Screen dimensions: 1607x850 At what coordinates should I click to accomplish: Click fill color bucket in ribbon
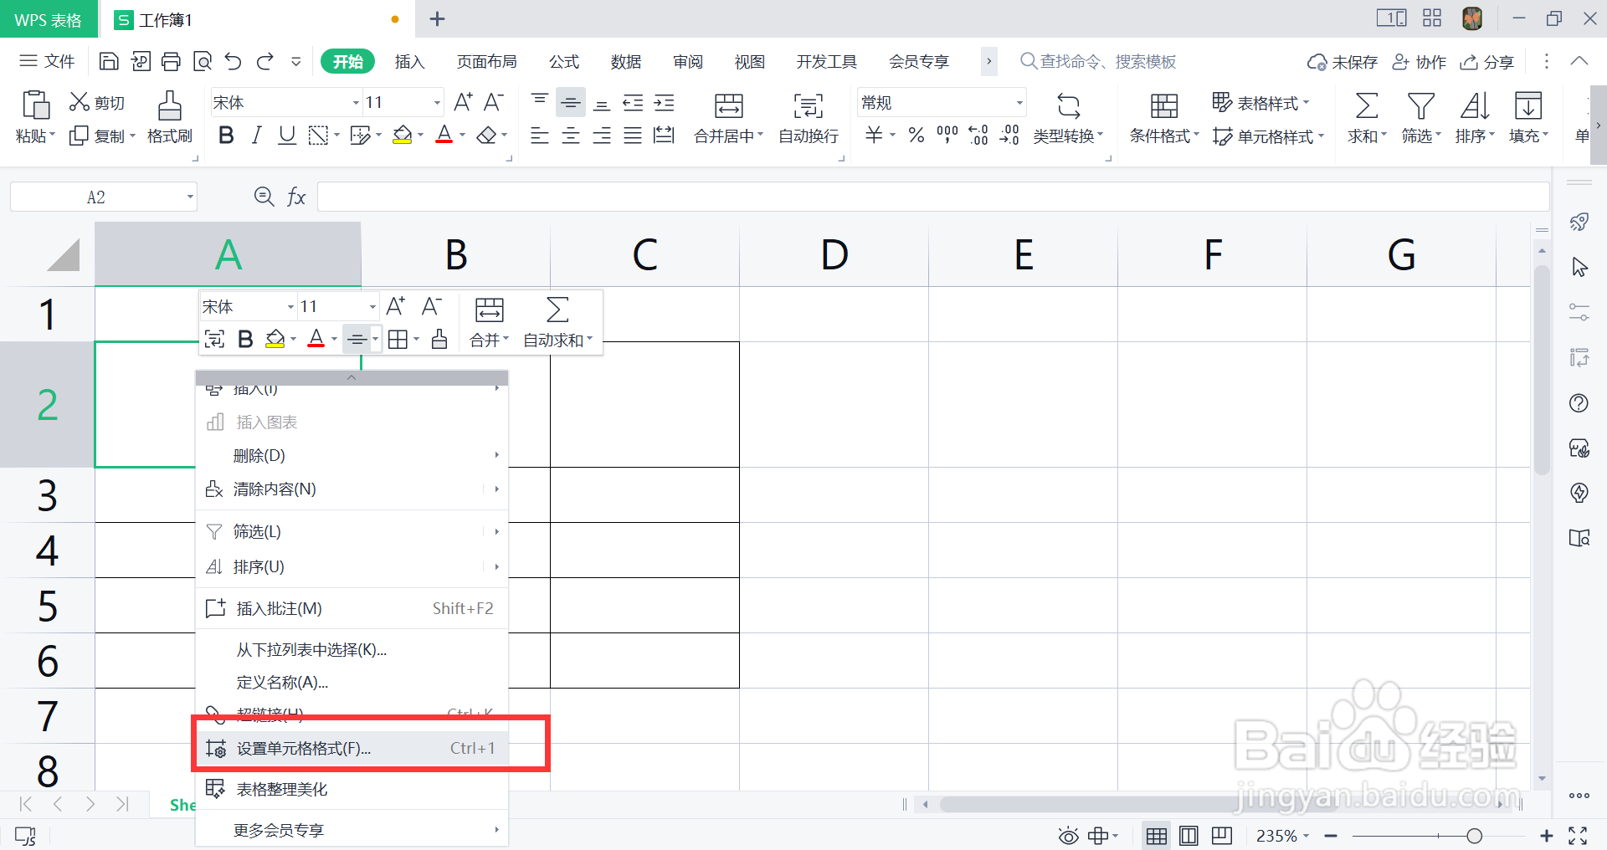click(x=403, y=135)
